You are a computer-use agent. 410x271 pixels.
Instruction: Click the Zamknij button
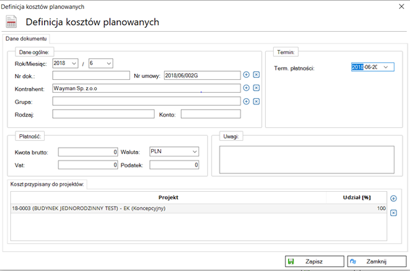point(377,262)
